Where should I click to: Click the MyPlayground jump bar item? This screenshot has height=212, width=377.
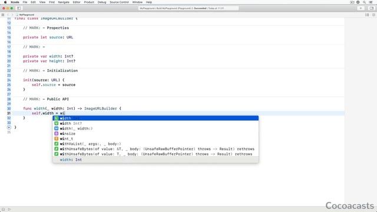pos(25,15)
